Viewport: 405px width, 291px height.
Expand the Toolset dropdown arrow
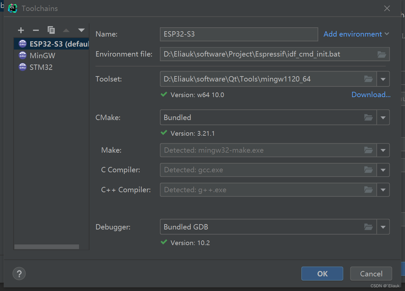(x=383, y=79)
